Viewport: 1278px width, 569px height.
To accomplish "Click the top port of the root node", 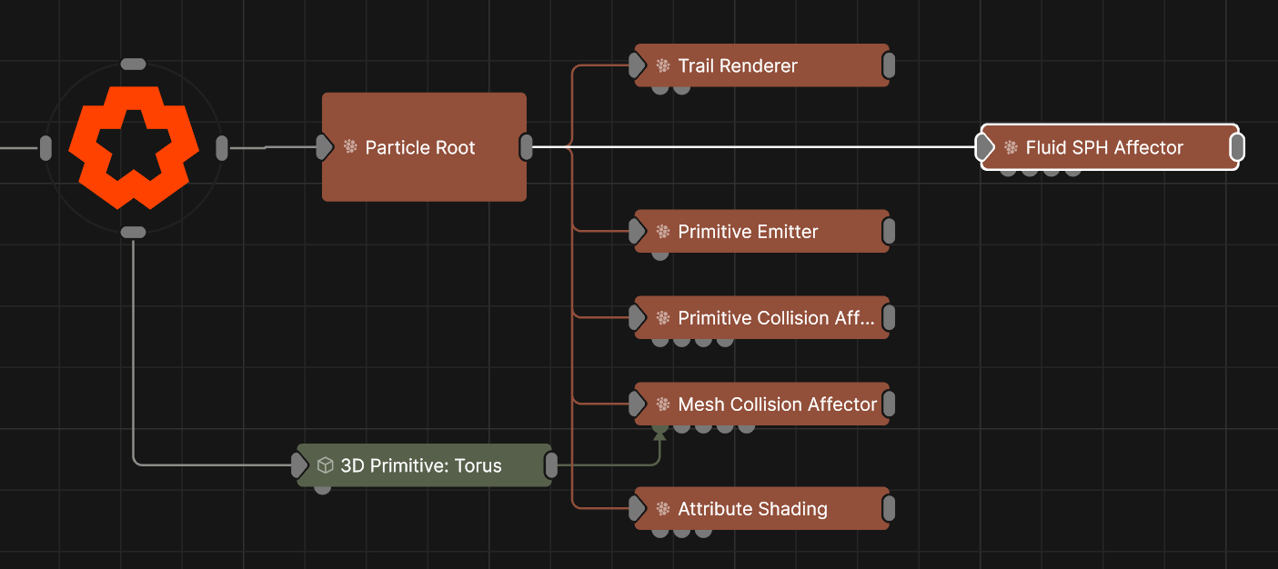I will click(134, 64).
